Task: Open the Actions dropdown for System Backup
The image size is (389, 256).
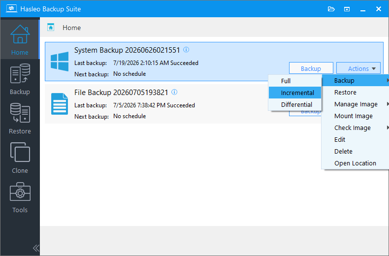Action: pos(358,68)
